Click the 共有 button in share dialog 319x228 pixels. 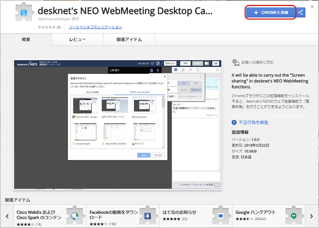[144, 155]
